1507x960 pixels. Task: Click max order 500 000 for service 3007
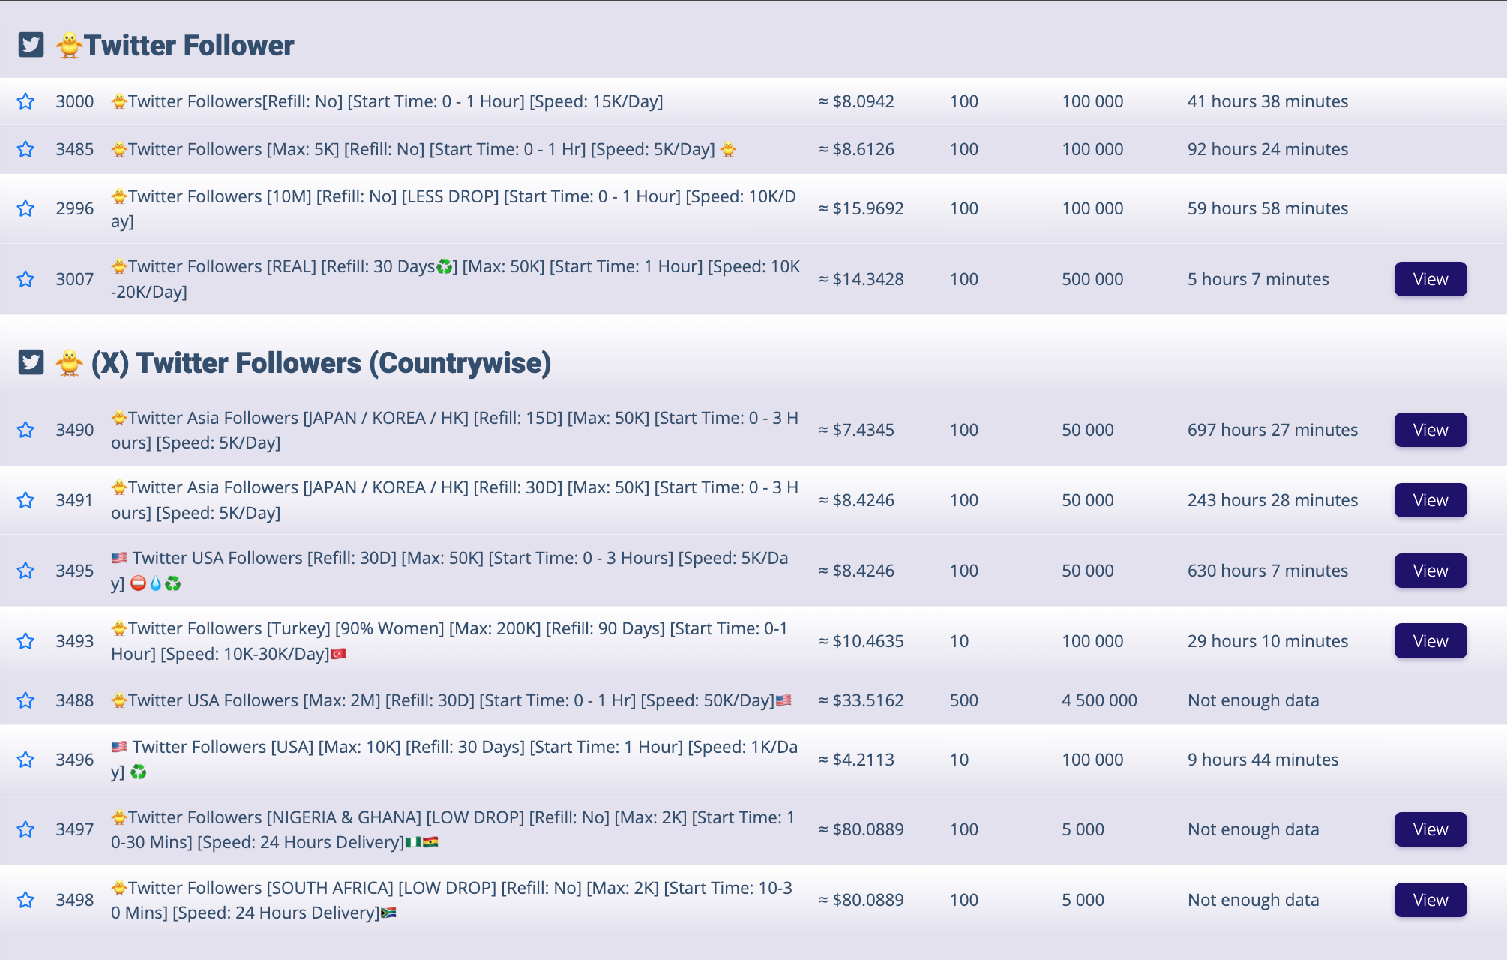click(x=1092, y=279)
